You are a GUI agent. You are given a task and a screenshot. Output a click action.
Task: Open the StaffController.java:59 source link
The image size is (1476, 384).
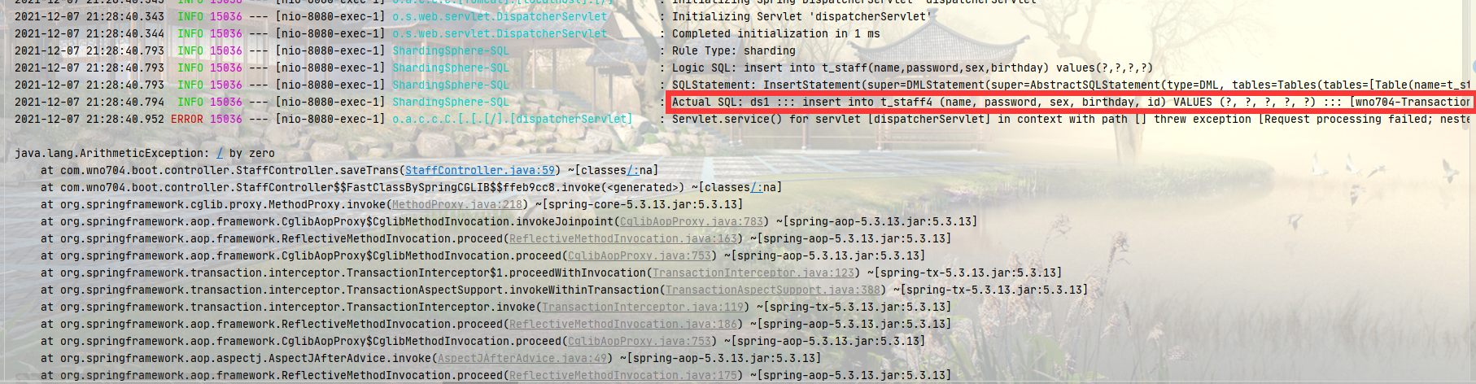point(480,170)
